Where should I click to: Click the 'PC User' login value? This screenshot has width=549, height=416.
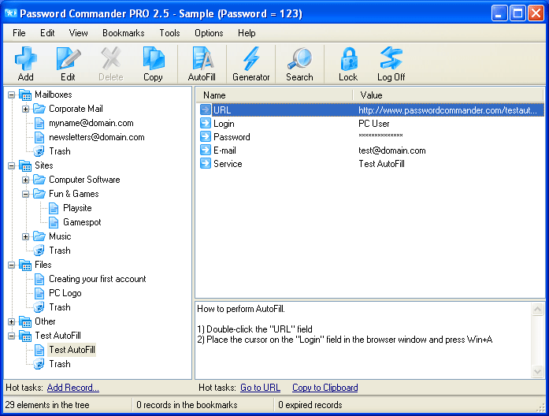374,123
